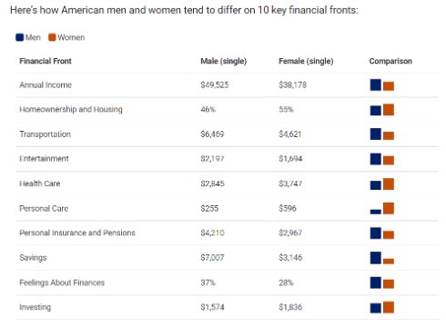Screen dimensions: 446x327
Task: Click the Male (single) column header
Action: pos(224,61)
